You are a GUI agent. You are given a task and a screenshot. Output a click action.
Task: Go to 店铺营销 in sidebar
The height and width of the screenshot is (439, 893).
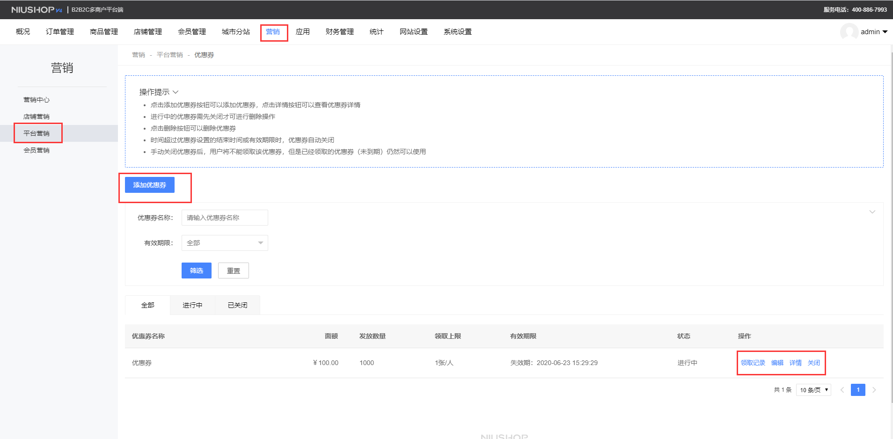tap(37, 117)
